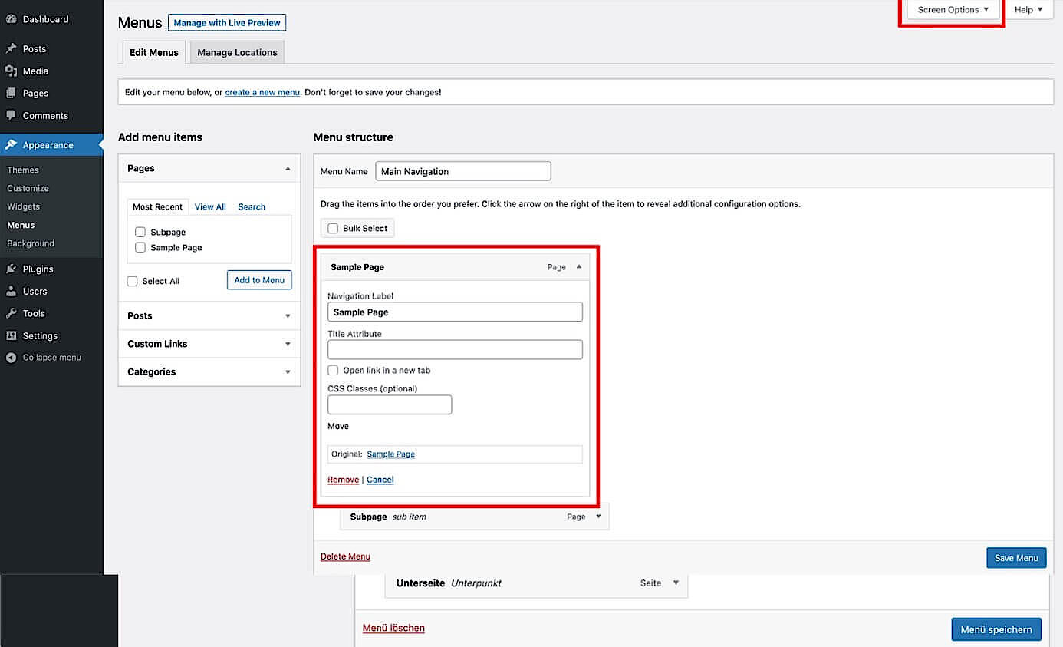Check Open link in a new tab
This screenshot has height=647, width=1063.
pos(332,370)
